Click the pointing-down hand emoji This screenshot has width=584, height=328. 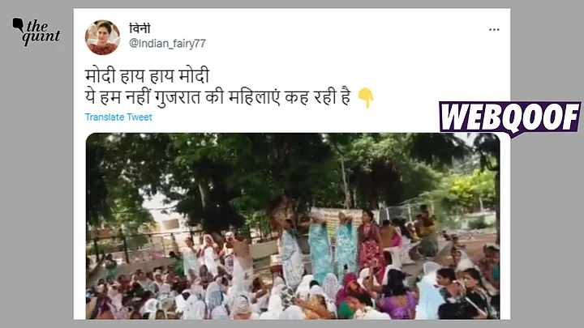tap(365, 98)
